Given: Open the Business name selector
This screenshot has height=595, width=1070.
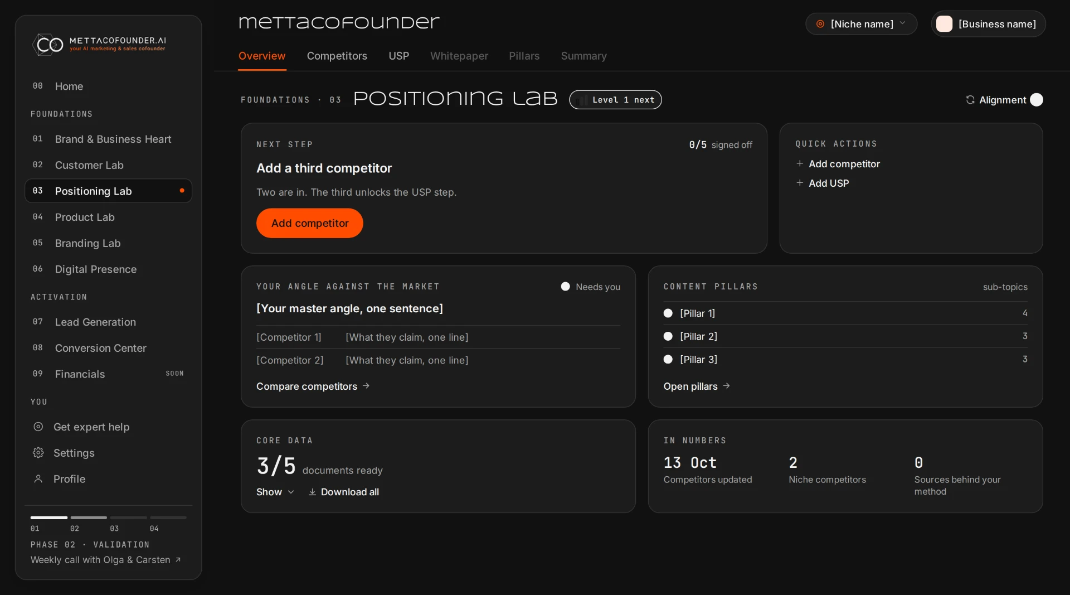Looking at the screenshot, I should point(988,24).
